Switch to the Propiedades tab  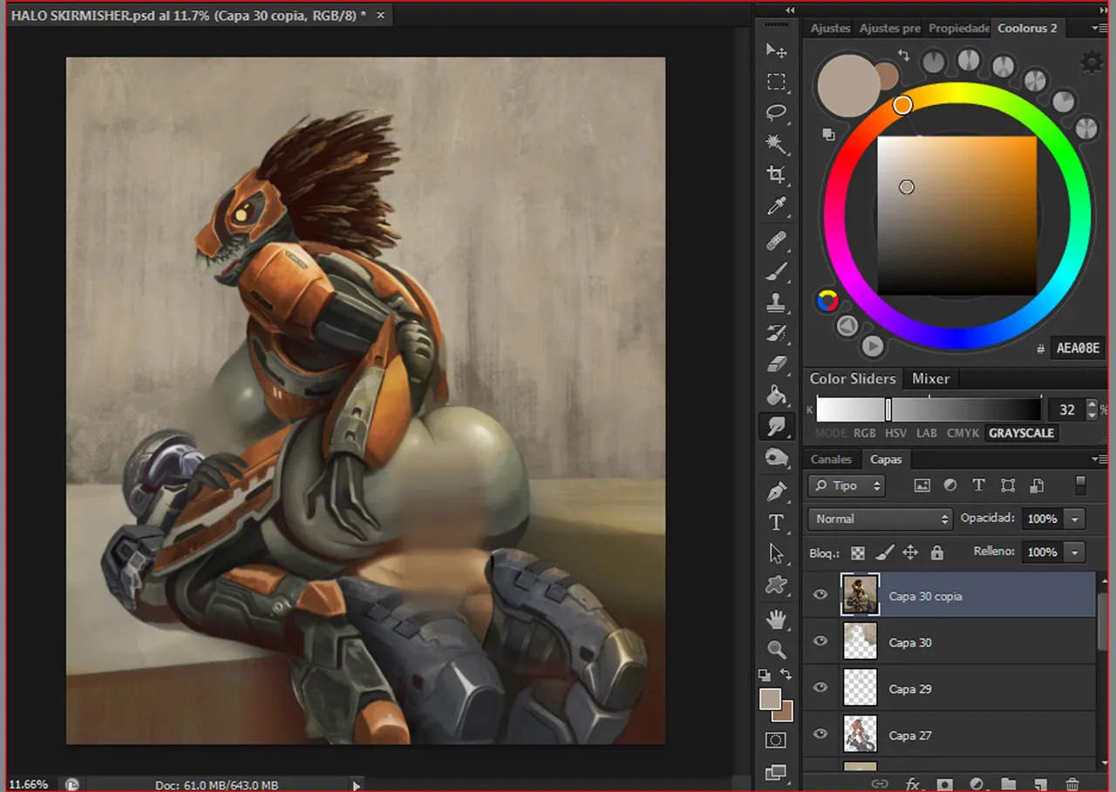click(959, 28)
